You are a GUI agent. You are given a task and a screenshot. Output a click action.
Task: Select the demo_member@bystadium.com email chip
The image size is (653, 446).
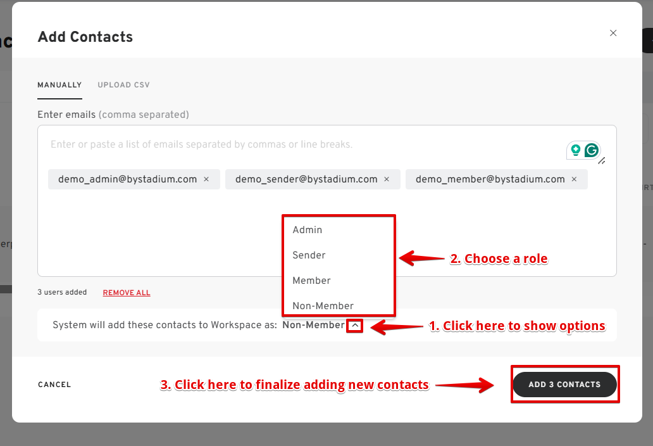(490, 179)
